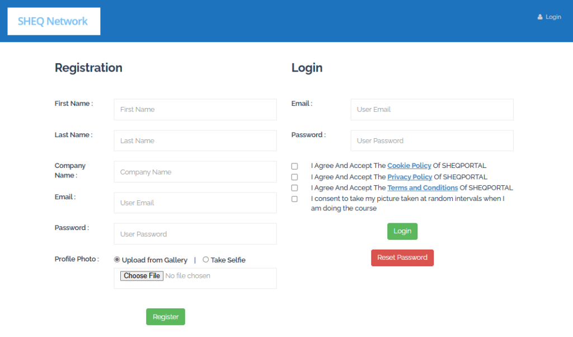Check the Cookie Policy agreement checkbox
The height and width of the screenshot is (337, 573).
point(294,166)
